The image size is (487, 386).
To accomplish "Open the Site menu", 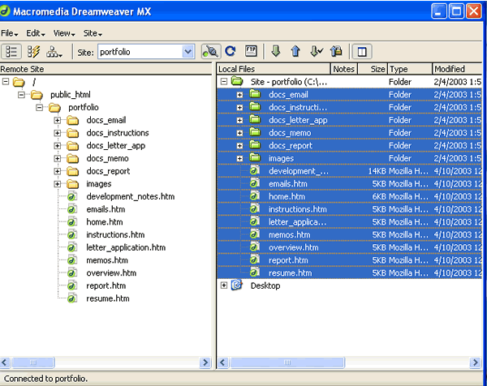I will (92, 33).
